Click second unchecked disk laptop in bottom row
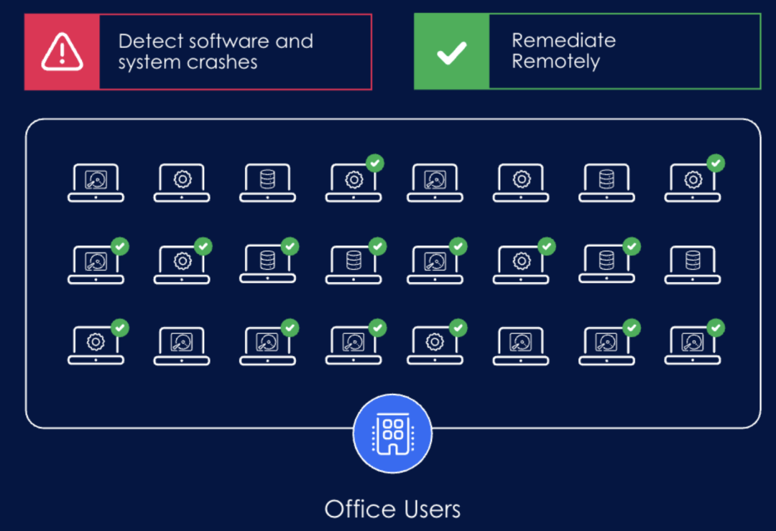Image resolution: width=776 pixels, height=531 pixels. click(x=521, y=346)
